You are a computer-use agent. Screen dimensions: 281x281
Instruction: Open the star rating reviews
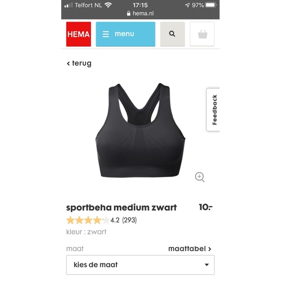pos(88,220)
